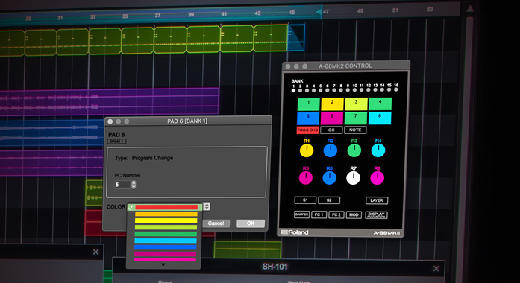Click the BANK 1 label in dialog
The image size is (520, 283).
116,141
